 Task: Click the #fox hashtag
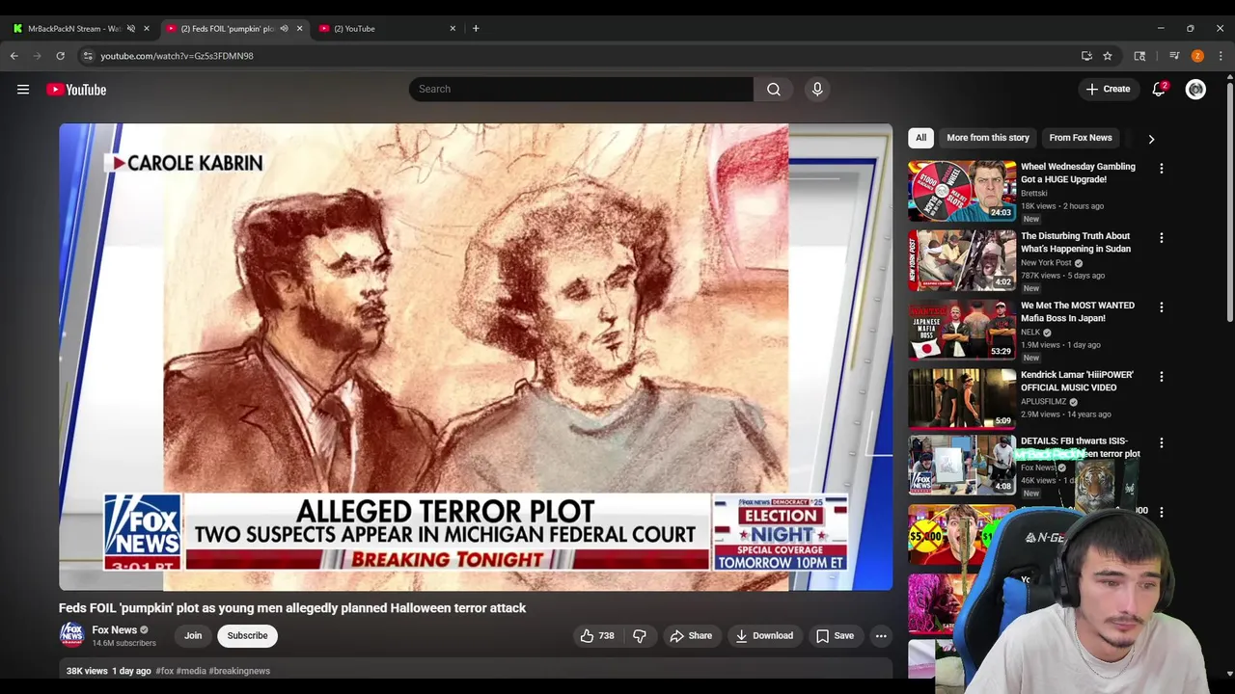coord(165,671)
